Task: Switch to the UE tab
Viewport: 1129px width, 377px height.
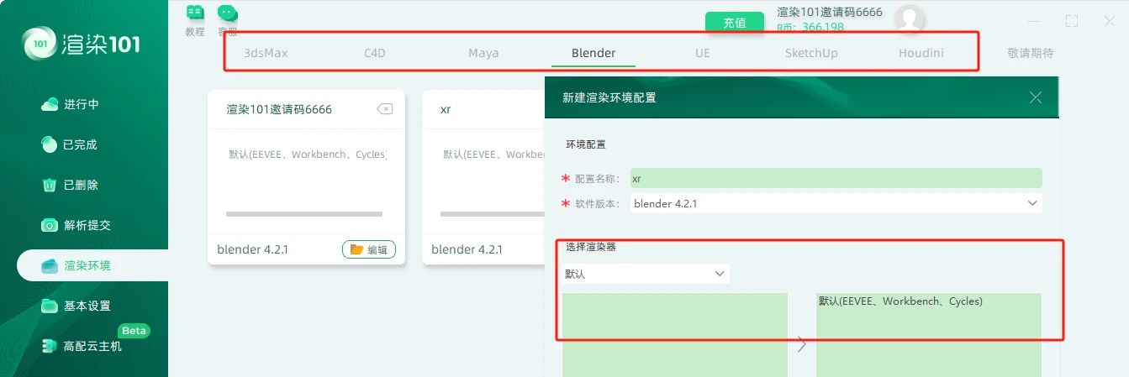Action: point(703,53)
